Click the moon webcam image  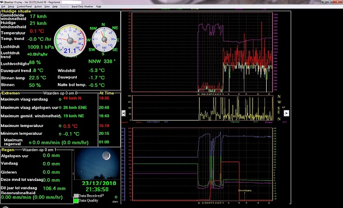coord(97,164)
